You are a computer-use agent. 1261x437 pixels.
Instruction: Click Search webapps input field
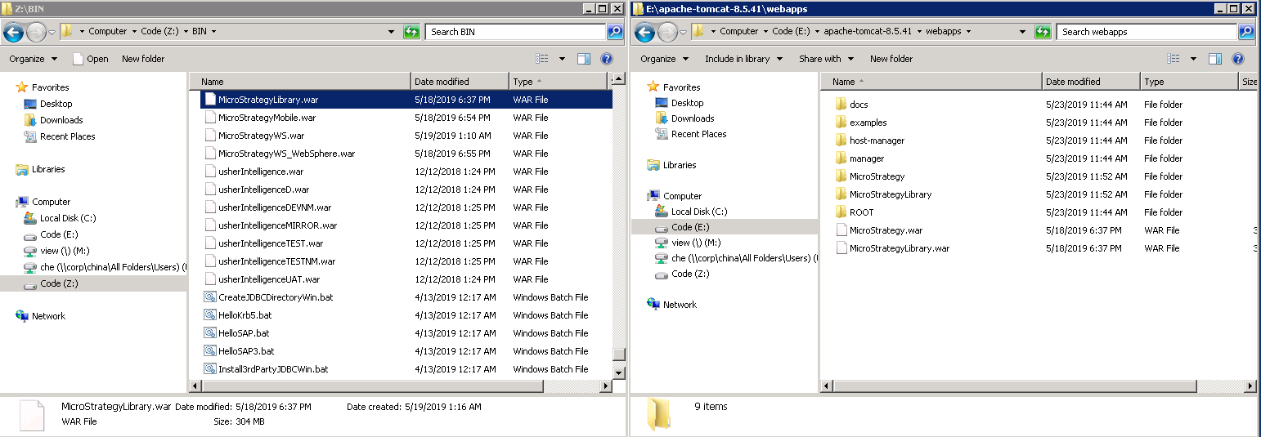pos(1147,32)
